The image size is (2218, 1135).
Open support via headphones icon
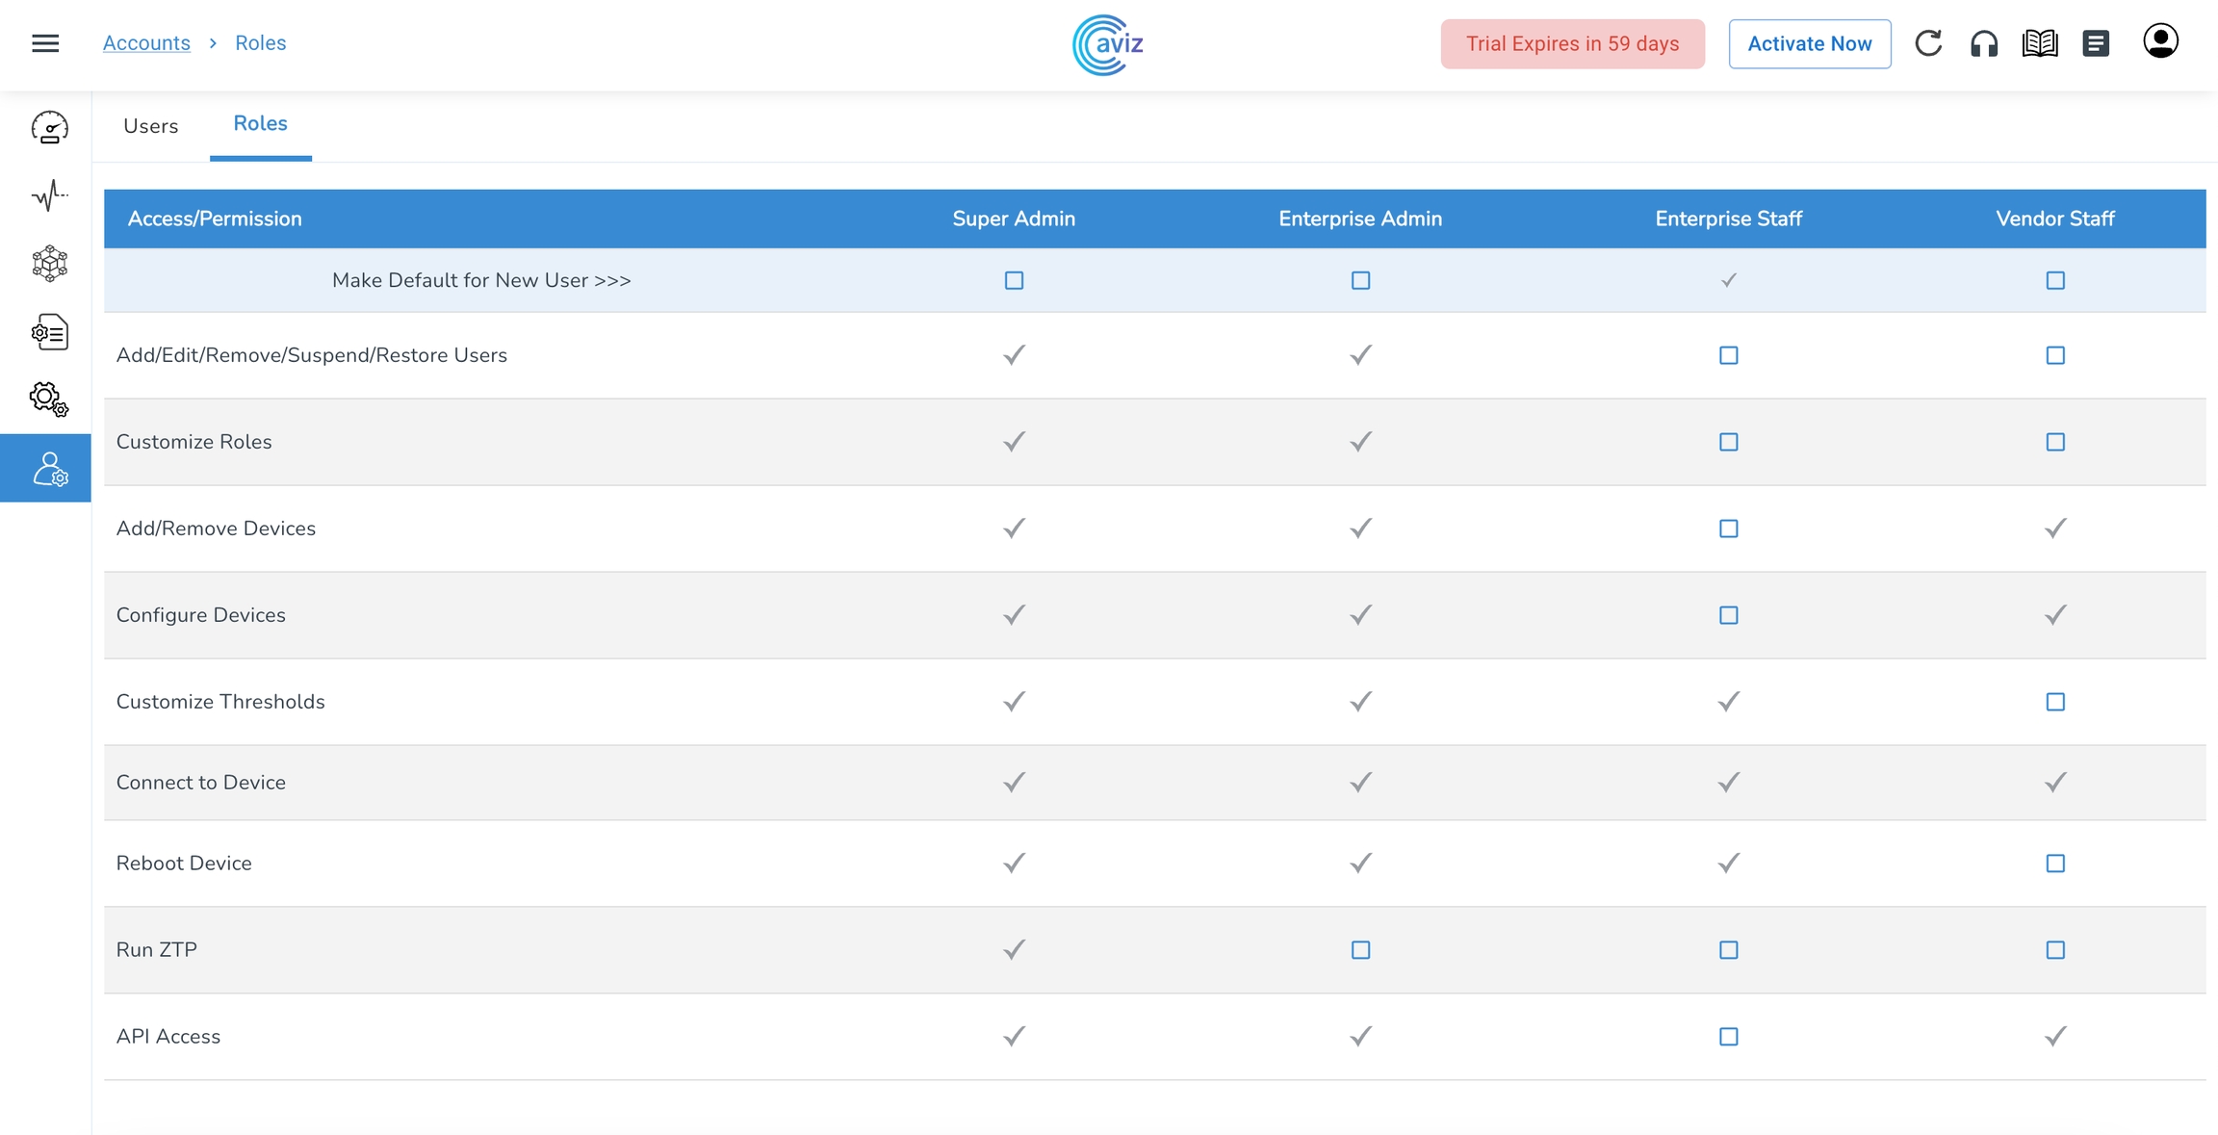coord(1984,43)
